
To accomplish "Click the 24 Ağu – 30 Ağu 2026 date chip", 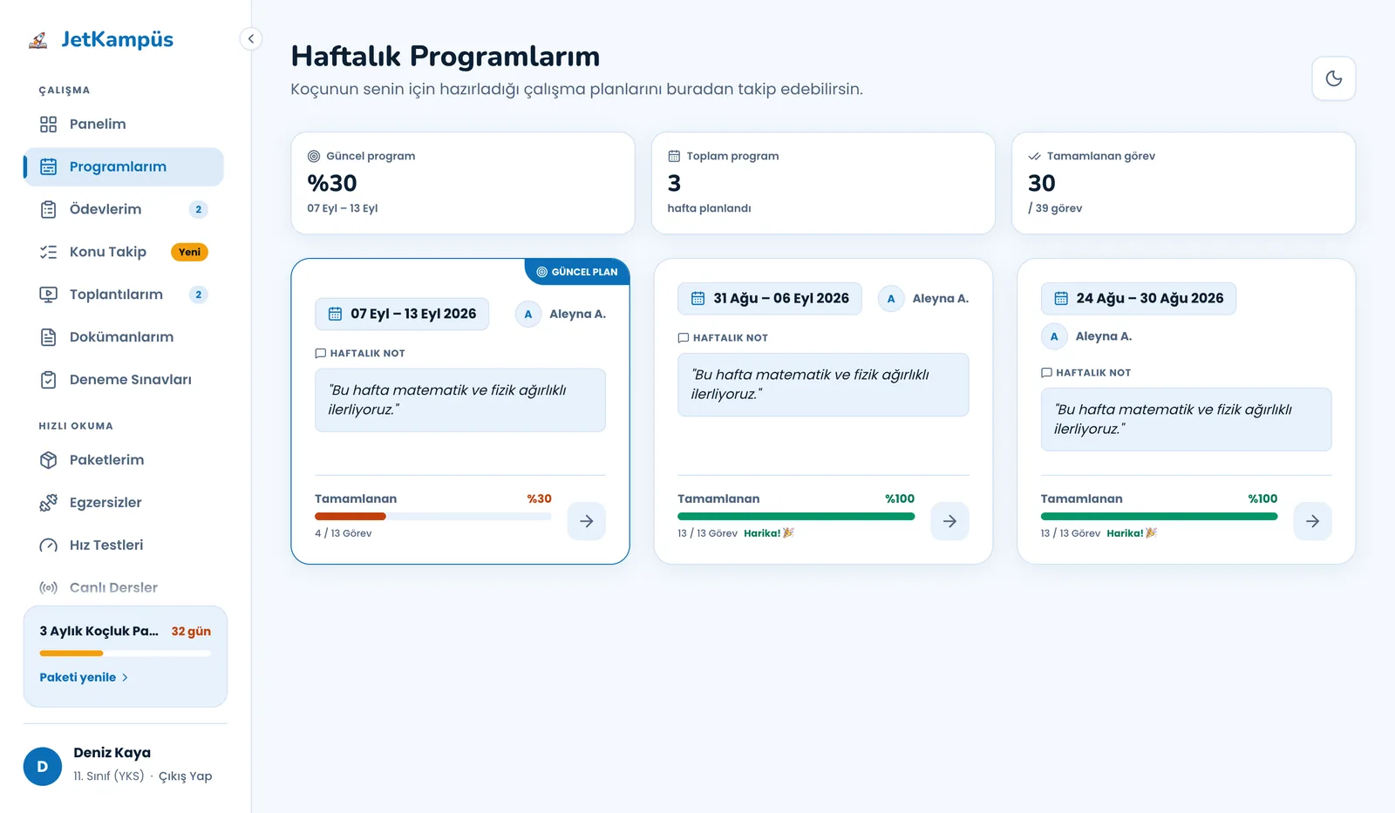I will [1139, 298].
